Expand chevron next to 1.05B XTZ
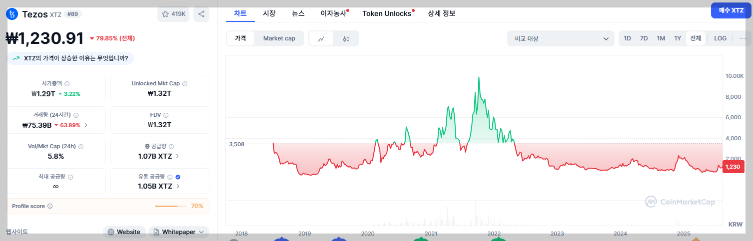Image resolution: width=753 pixels, height=241 pixels. coord(178,186)
